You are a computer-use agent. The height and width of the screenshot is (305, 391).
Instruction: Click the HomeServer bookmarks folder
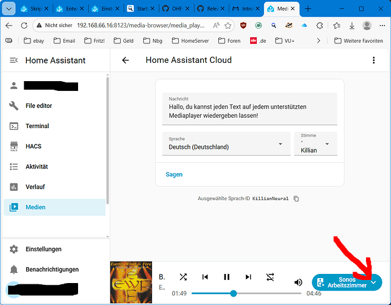click(x=190, y=41)
